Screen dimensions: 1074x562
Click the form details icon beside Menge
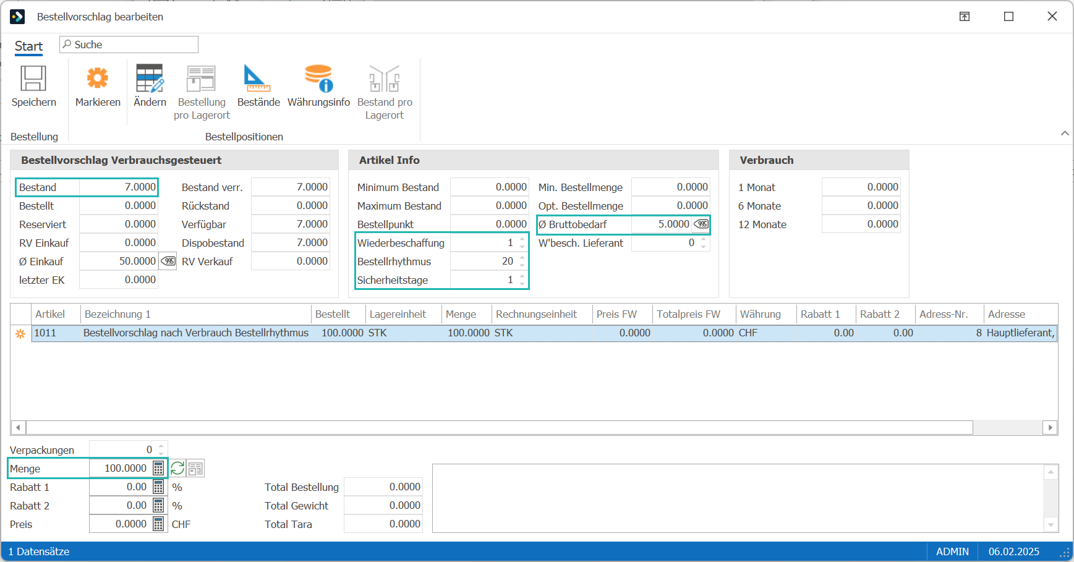click(195, 469)
